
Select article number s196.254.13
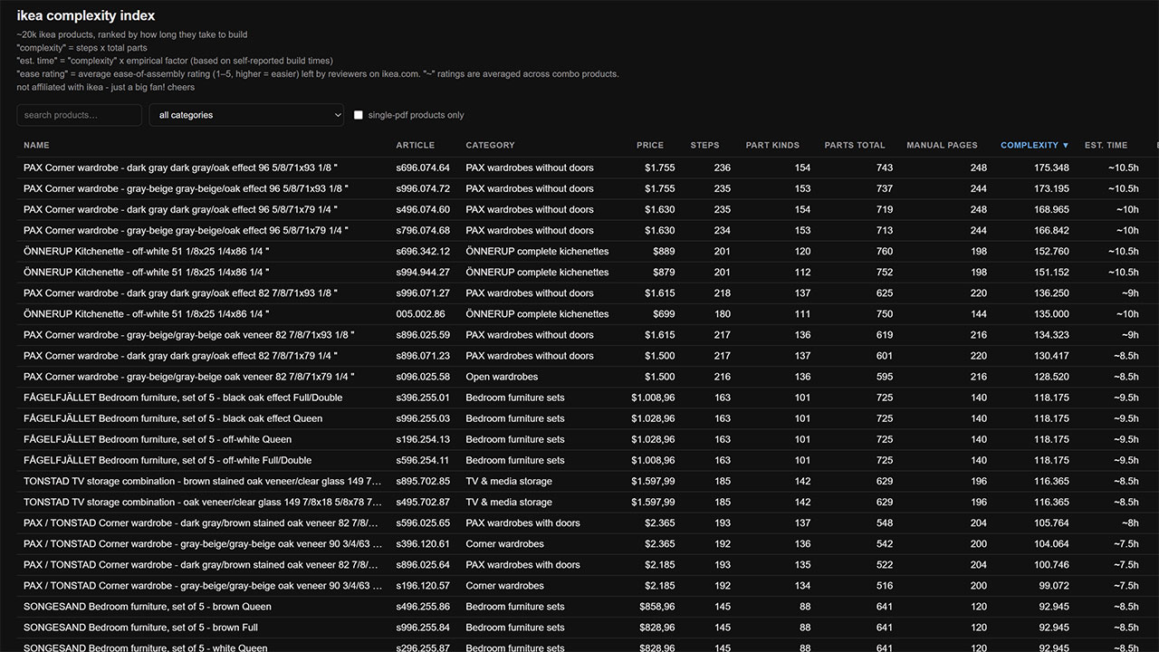coord(423,438)
